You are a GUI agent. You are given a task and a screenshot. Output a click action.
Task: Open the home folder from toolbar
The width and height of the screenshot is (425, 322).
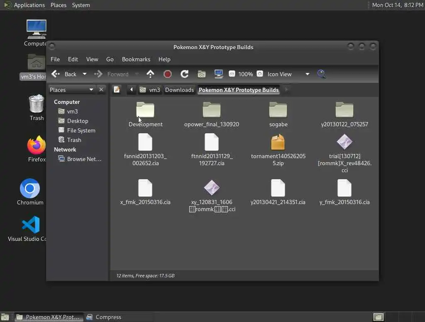(201, 74)
